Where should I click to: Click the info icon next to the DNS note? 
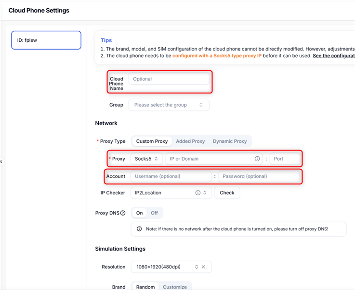pos(140,229)
